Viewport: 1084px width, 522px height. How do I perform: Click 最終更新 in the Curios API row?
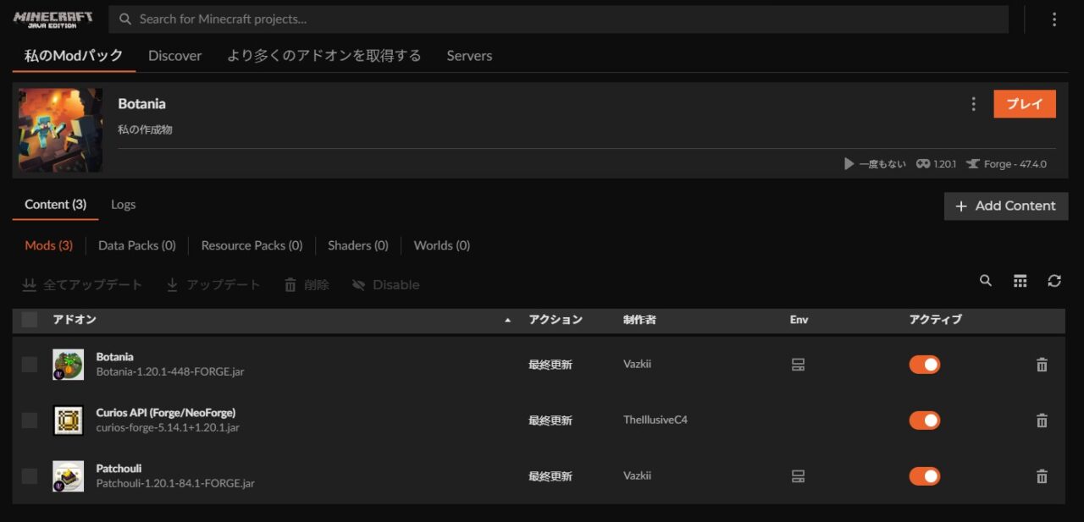pyautogui.click(x=550, y=420)
